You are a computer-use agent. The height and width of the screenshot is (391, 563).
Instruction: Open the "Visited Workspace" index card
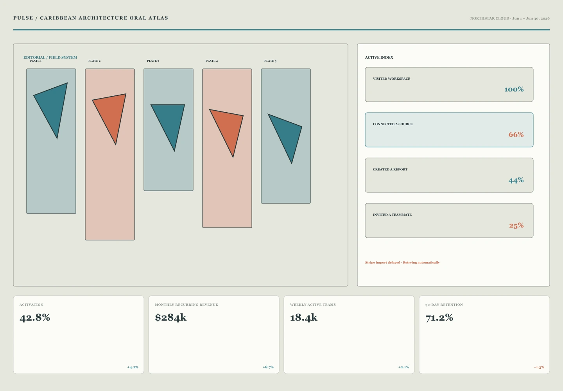tap(449, 84)
